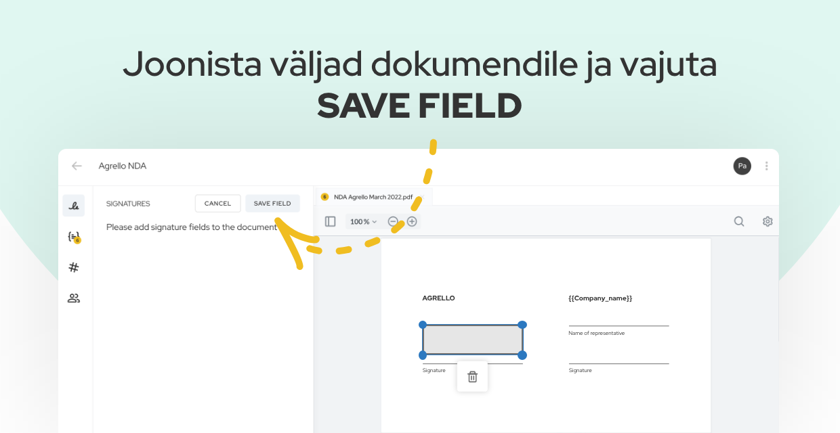Click the Signature label under Company_name column
Screen dimensions: 840x433
click(580, 370)
